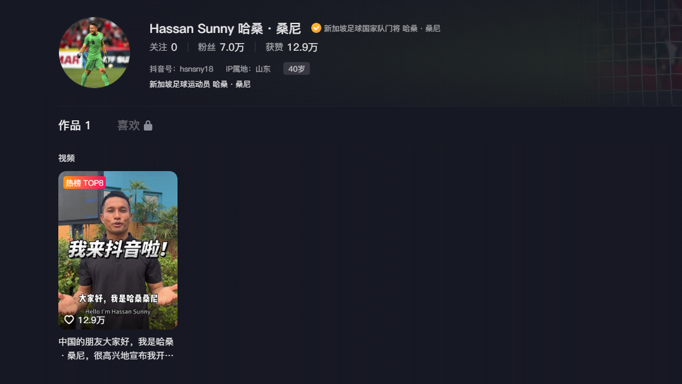Click the heart icon on video thumbnail
Viewport: 682px width, 384px height.
point(69,319)
